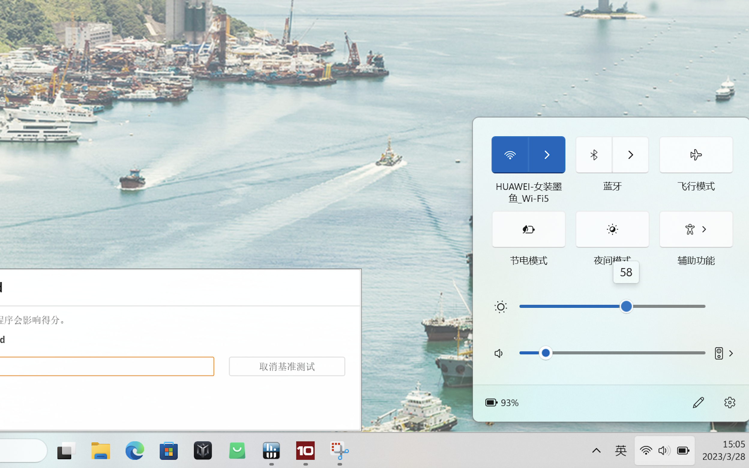The height and width of the screenshot is (468, 749).
Task: Open Microsoft Edge from the taskbar
Action: pyautogui.click(x=134, y=451)
